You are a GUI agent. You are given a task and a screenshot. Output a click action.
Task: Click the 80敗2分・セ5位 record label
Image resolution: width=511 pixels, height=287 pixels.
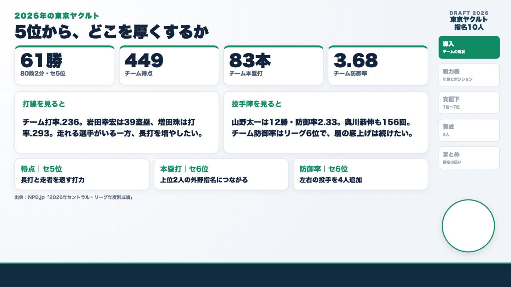coord(43,74)
